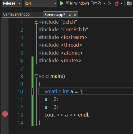The width and height of the screenshot is (133, 134).
Task: Click the find in files folder icon
Action: click(x=129, y=3)
